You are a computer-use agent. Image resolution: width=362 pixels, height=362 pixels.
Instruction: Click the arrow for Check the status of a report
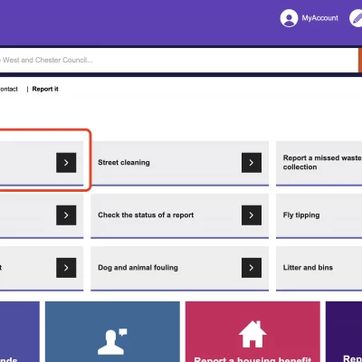click(252, 215)
